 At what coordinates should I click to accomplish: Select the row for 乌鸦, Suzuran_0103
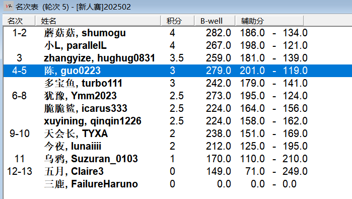pyautogui.click(x=178, y=159)
